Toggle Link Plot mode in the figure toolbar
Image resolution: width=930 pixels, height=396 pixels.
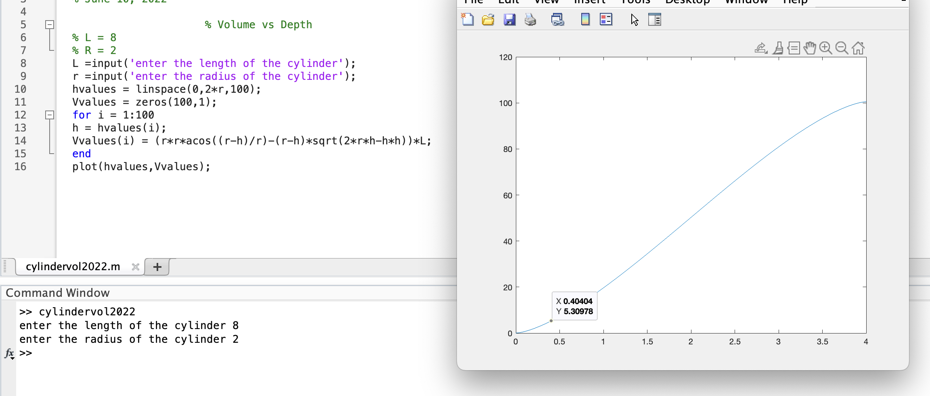point(558,19)
